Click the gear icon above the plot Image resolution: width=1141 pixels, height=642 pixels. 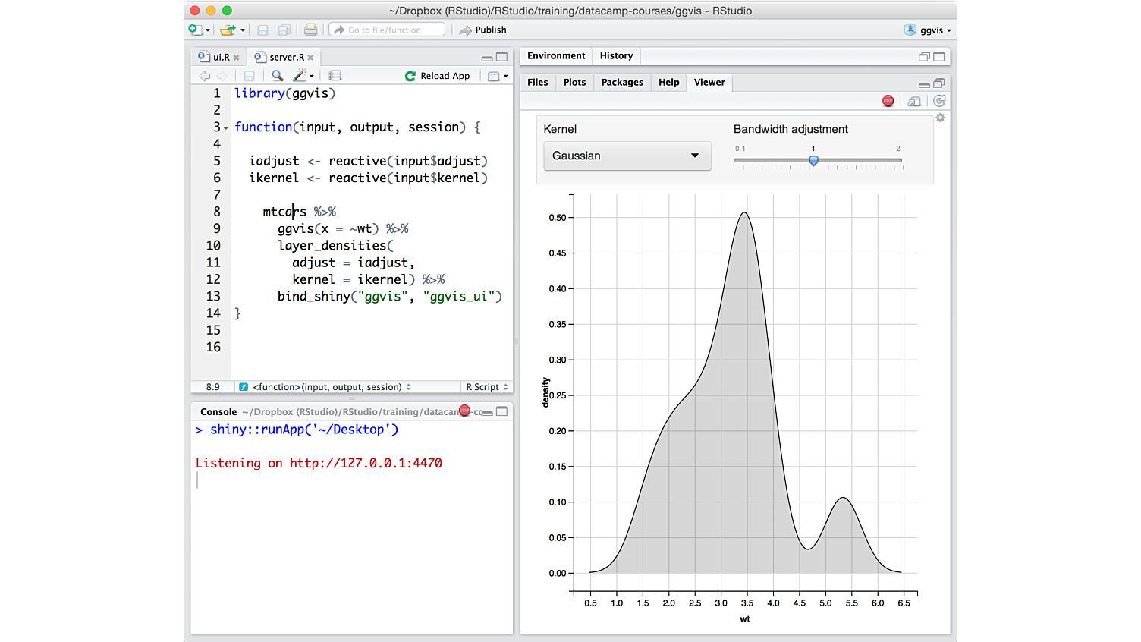click(940, 118)
